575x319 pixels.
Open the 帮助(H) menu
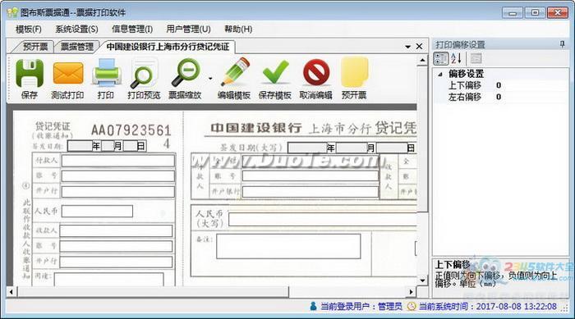[238, 29]
